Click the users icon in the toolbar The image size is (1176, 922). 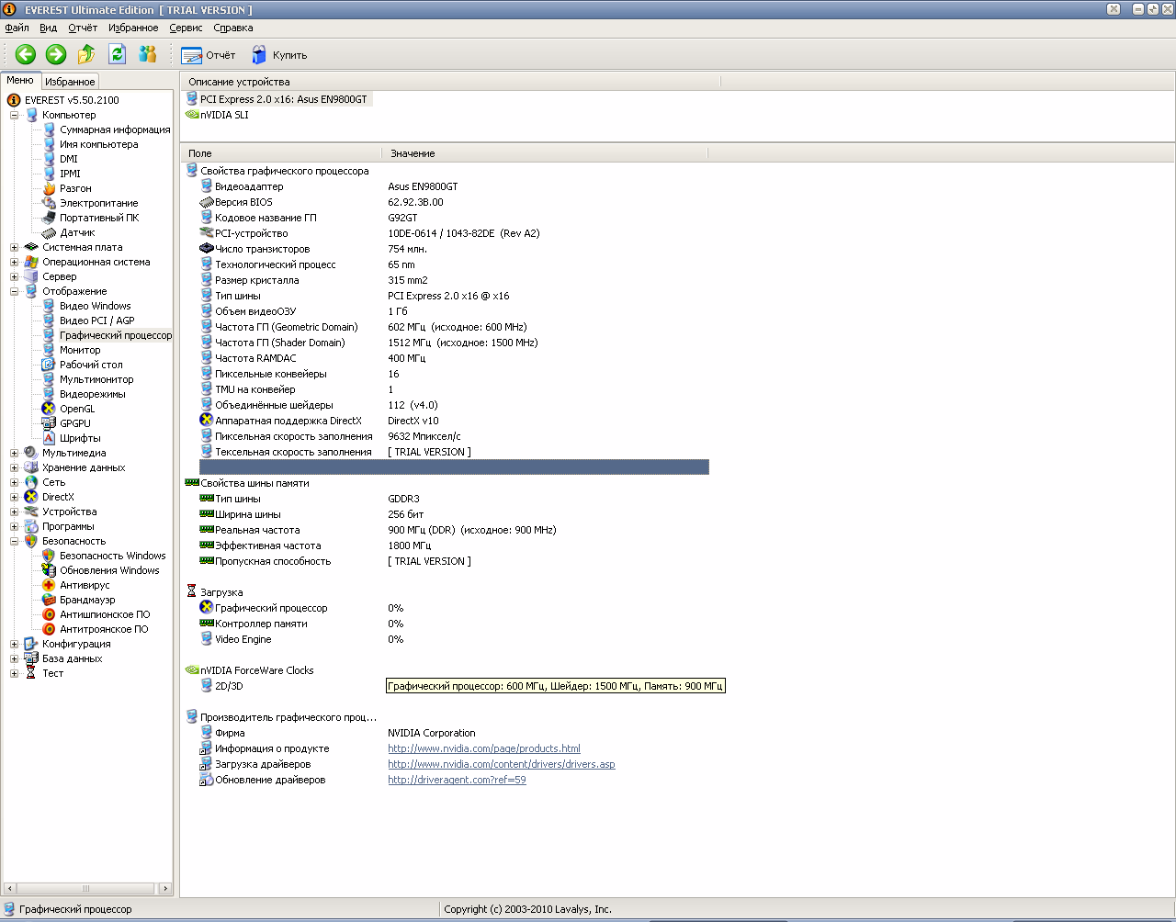pos(148,55)
